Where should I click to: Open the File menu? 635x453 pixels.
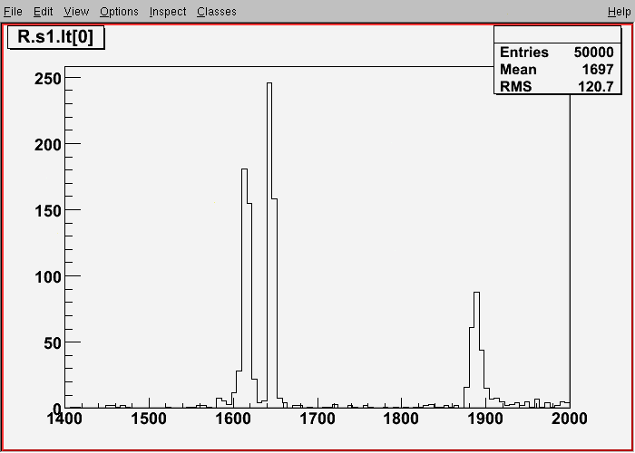tap(13, 12)
